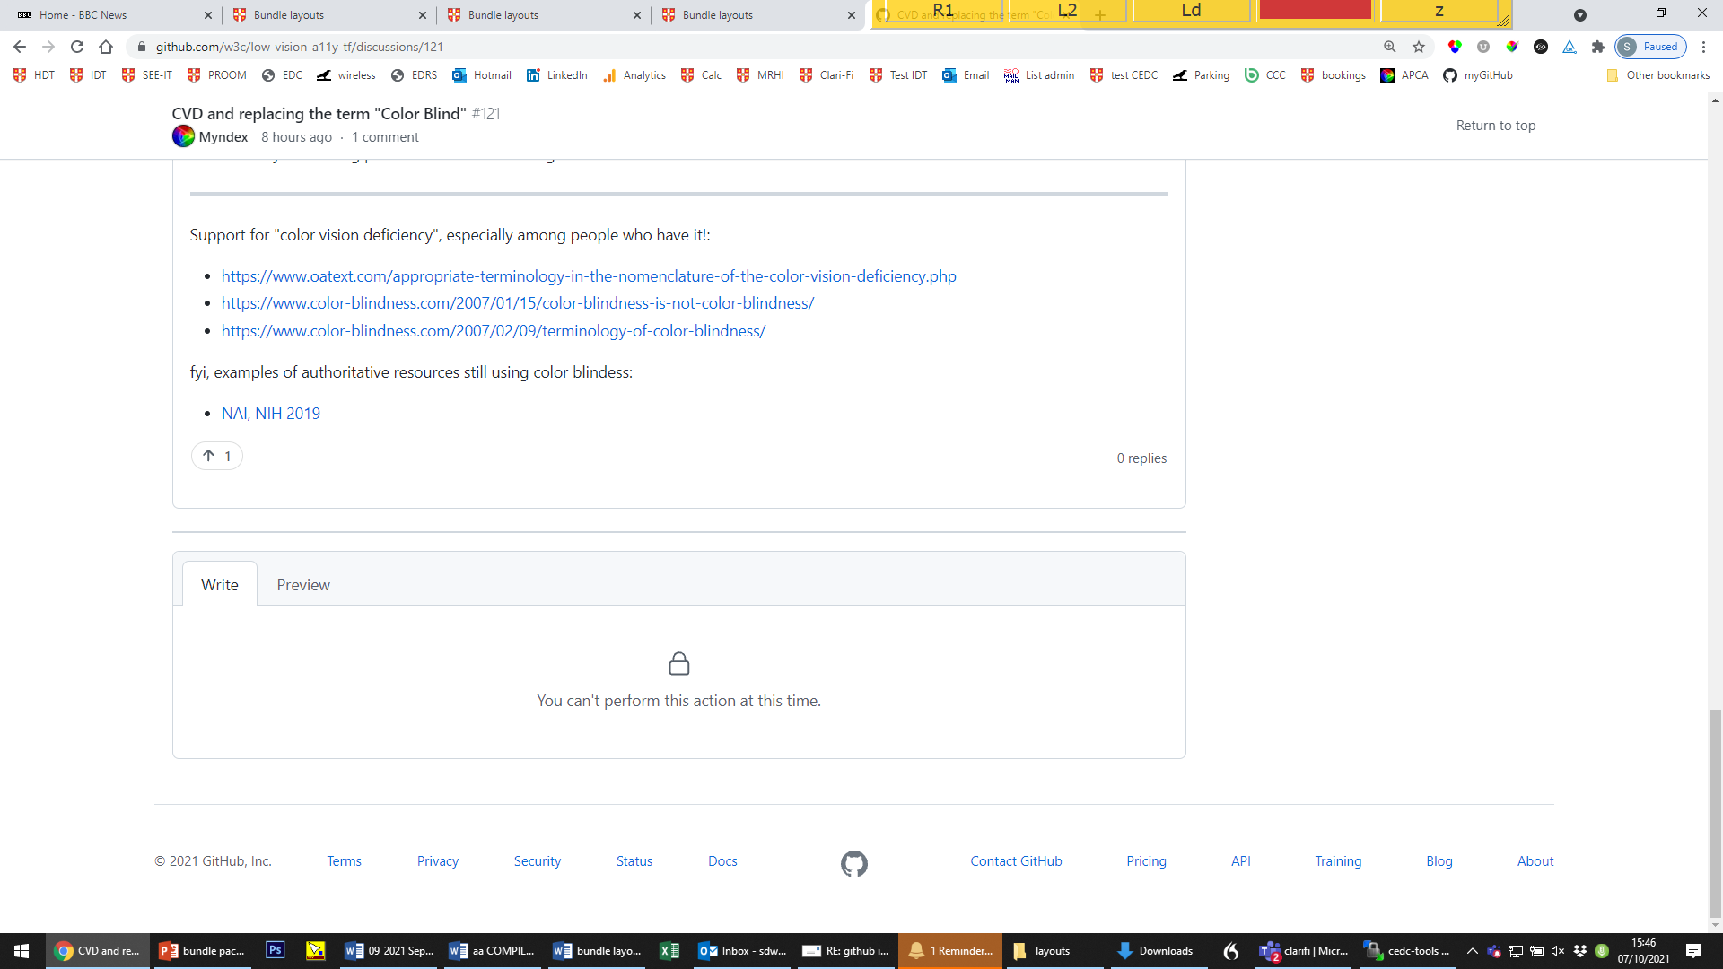The width and height of the screenshot is (1723, 969).
Task: Open the Training footer link
Action: pos(1338,861)
